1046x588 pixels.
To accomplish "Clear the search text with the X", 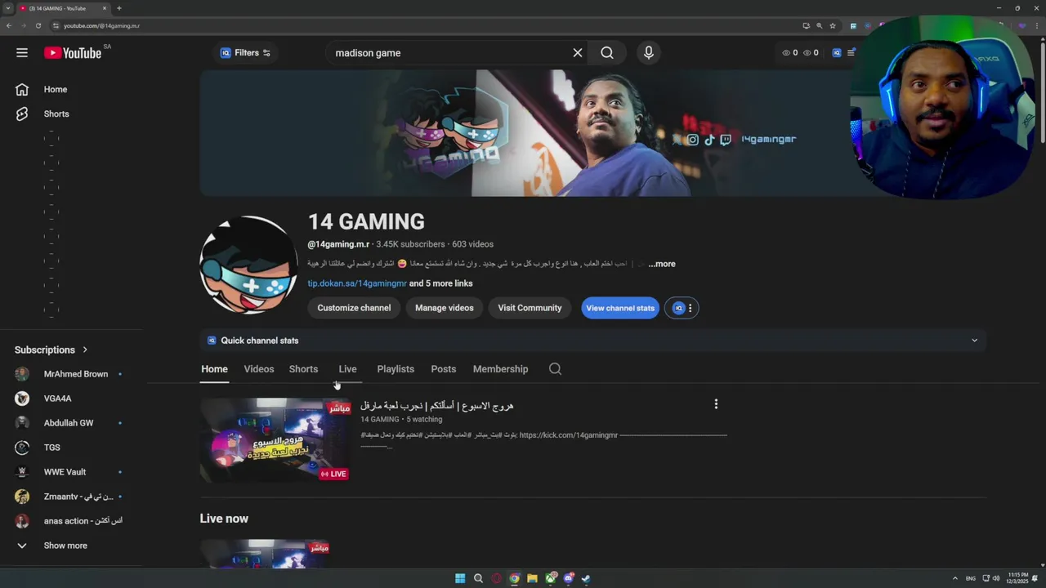I will 578,53.
